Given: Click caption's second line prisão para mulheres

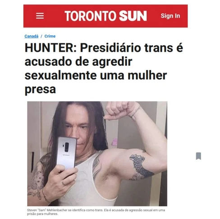Looking at the screenshot, I should coord(42,214).
